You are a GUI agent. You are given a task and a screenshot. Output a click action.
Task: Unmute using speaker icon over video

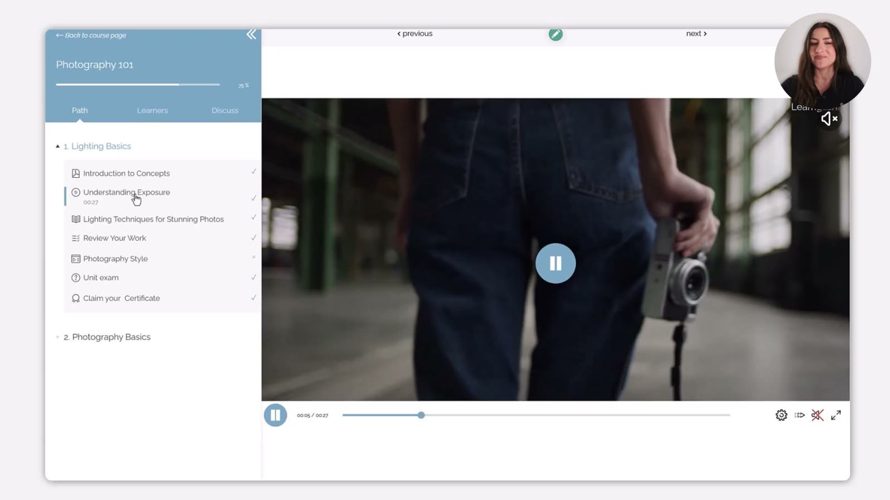(x=829, y=119)
